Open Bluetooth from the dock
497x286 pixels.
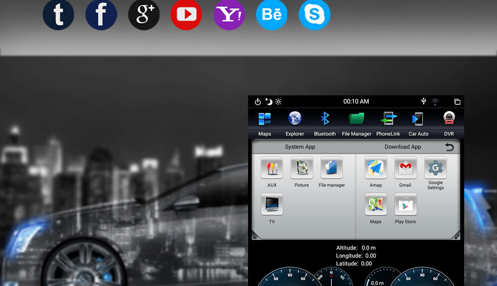[325, 124]
